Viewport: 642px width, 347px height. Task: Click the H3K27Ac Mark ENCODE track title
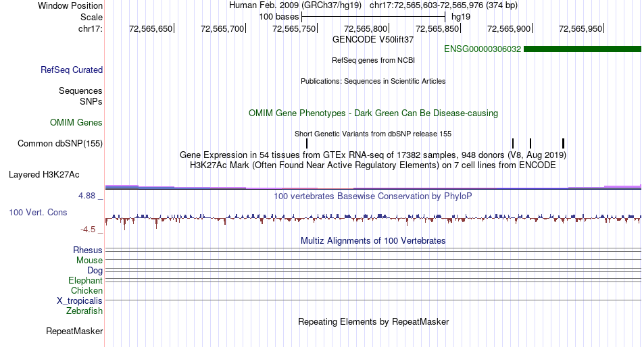point(373,165)
